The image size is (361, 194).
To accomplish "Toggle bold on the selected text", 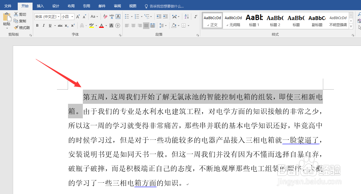I will coord(37,26).
